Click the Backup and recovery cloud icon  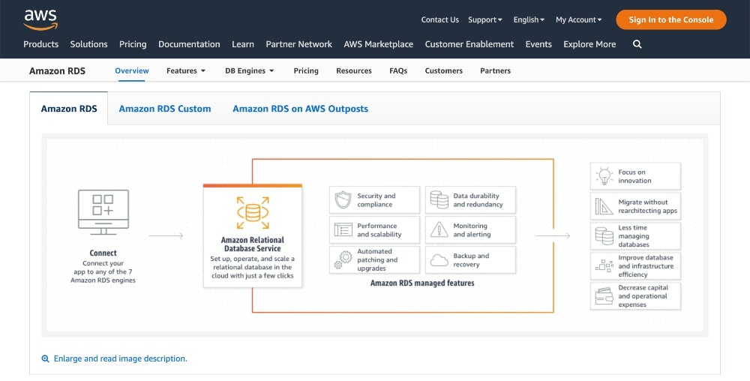click(x=438, y=259)
